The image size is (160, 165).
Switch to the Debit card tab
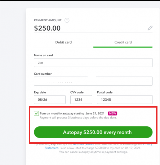tap(63, 42)
